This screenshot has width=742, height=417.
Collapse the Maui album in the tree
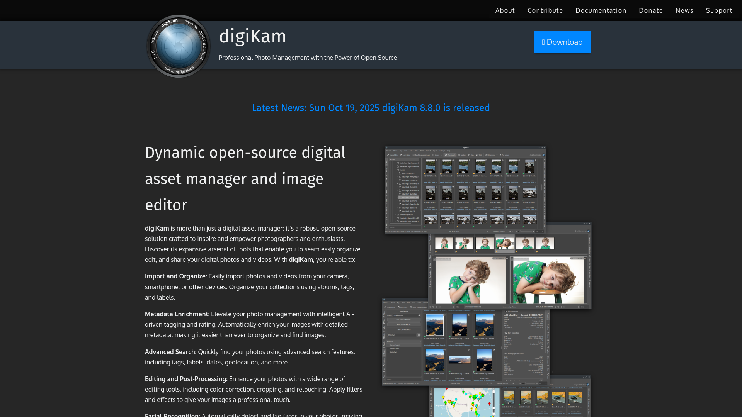pyautogui.click(x=395, y=170)
